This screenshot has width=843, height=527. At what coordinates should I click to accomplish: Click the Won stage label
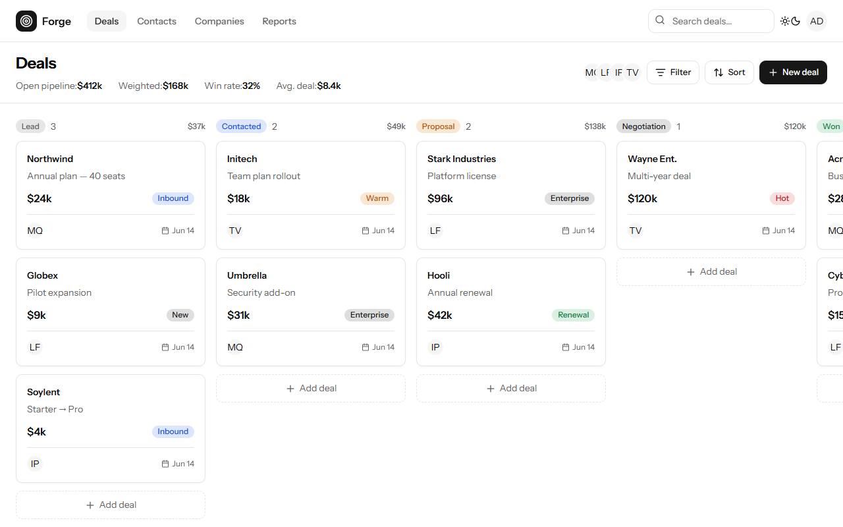830,126
